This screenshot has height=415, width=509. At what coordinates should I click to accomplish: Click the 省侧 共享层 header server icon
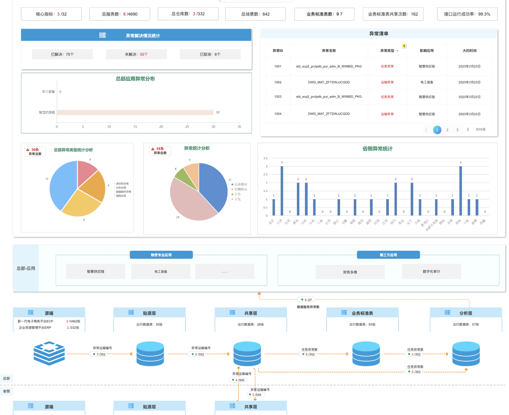232,406
